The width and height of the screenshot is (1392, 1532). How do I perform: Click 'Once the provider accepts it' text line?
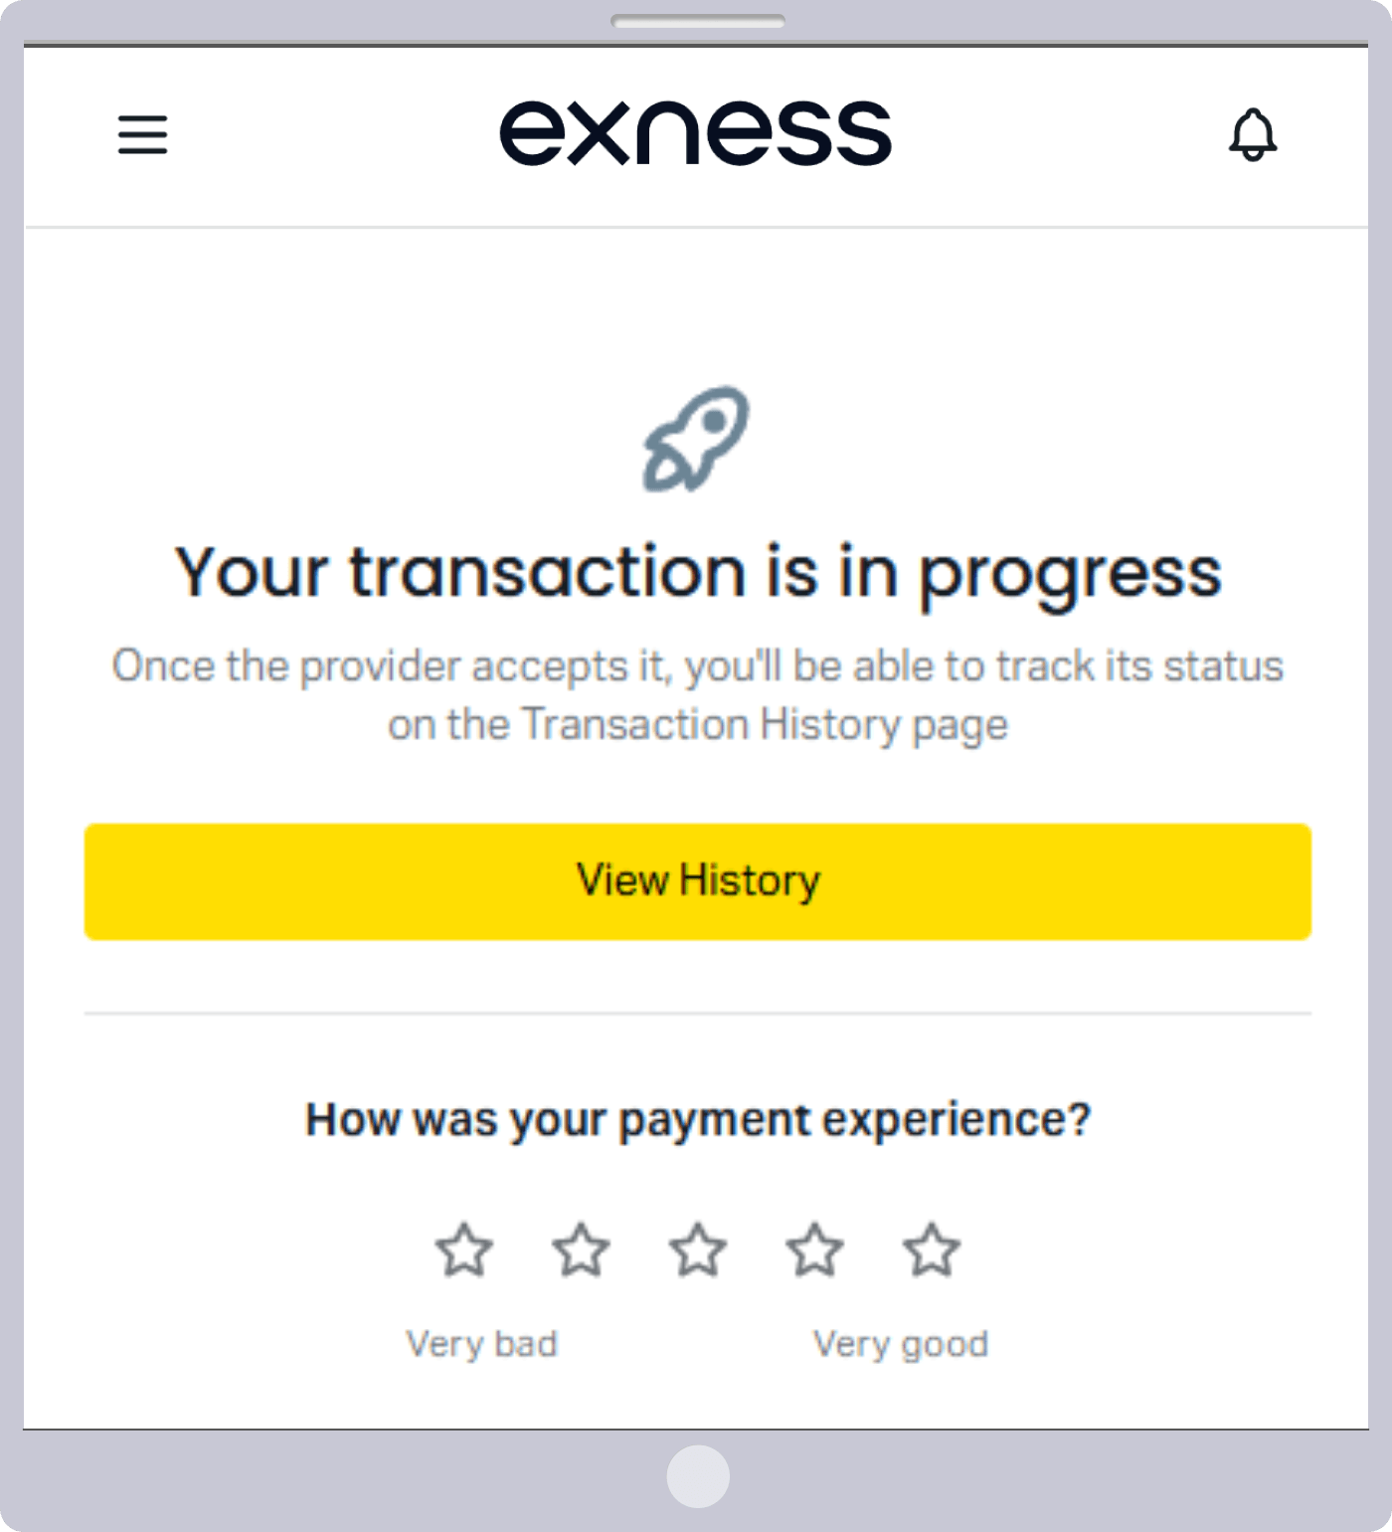point(698,667)
